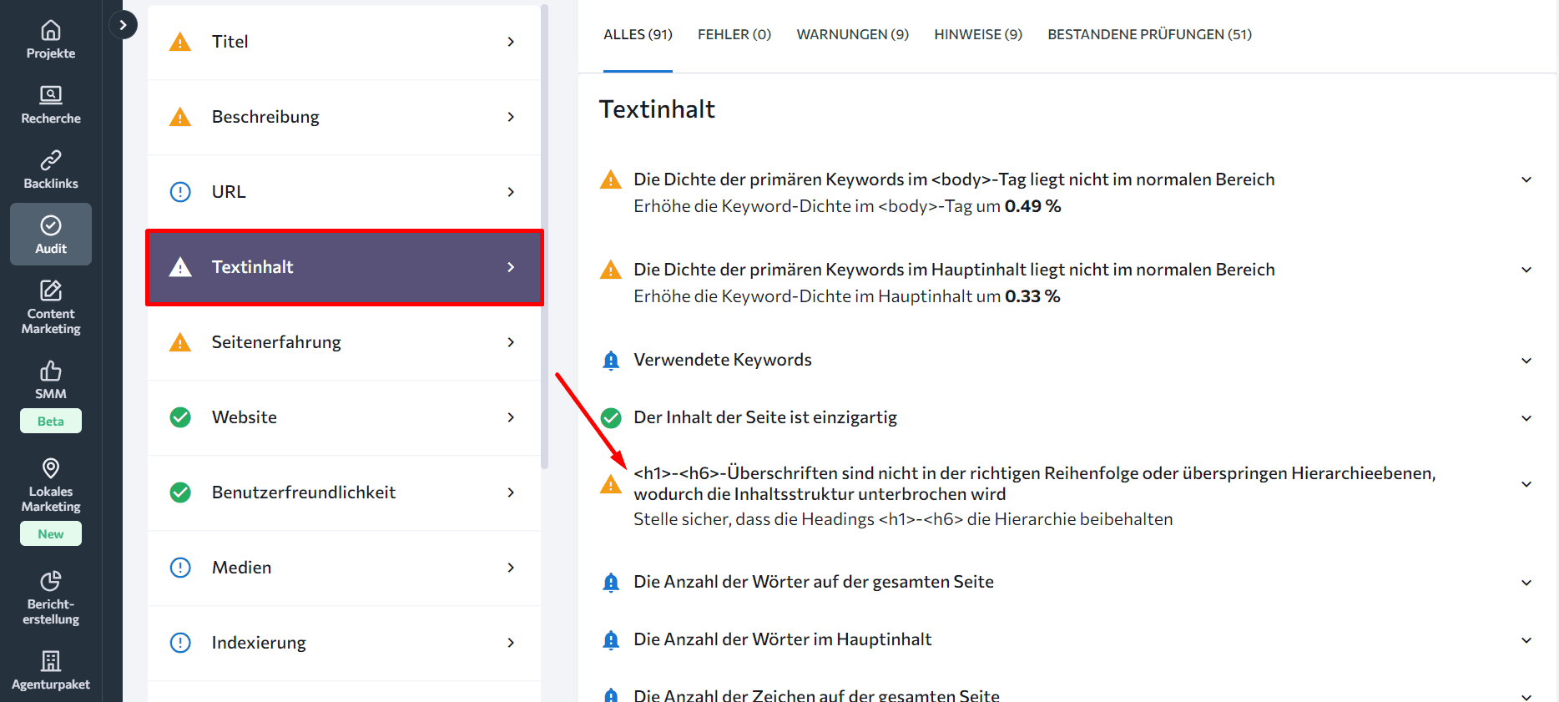This screenshot has width=1559, height=702.
Task: Click green check icon beside Benutzerfreundlichkeit
Action: (180, 492)
